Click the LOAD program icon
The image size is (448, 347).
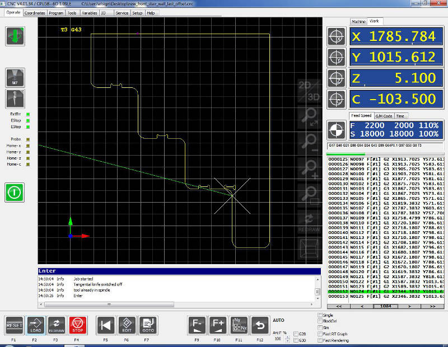(x=35, y=325)
